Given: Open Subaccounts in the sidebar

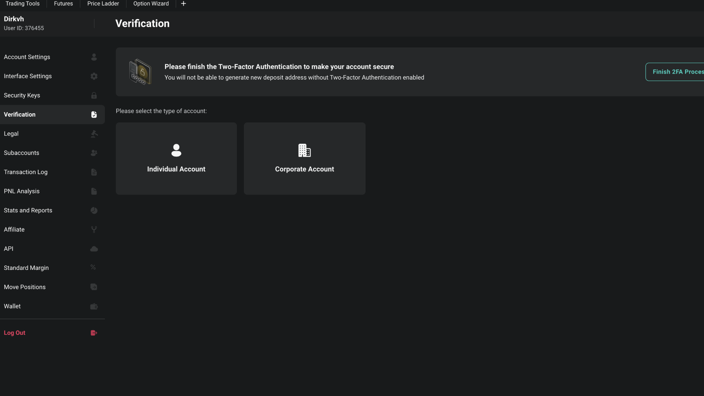Looking at the screenshot, I should 22,153.
